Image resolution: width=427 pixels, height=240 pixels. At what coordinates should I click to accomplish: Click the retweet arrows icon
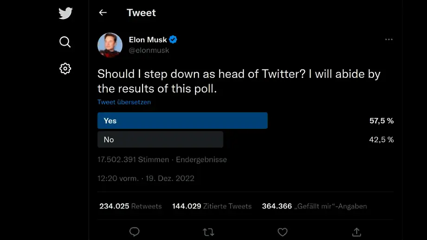pos(208,232)
